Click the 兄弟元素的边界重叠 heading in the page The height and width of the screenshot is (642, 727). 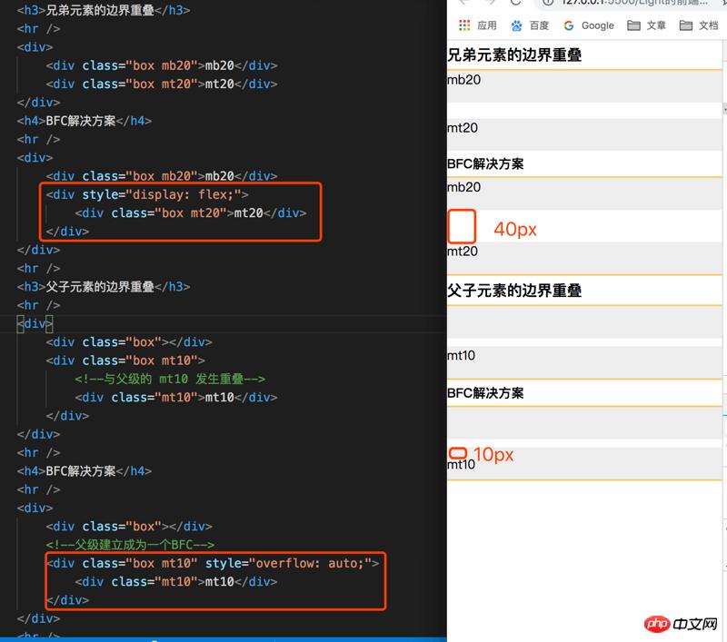click(x=514, y=55)
